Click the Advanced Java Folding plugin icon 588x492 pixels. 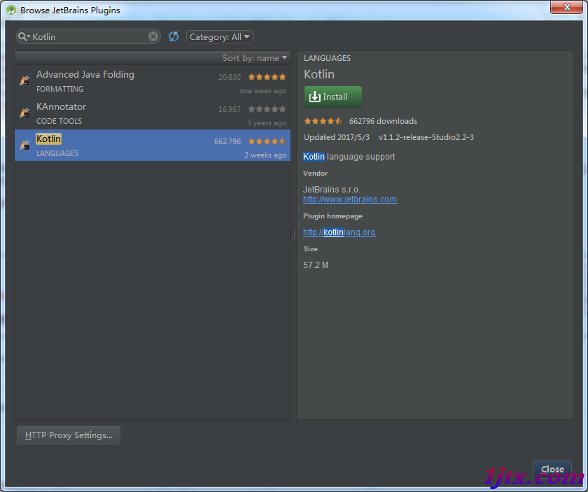tap(24, 80)
